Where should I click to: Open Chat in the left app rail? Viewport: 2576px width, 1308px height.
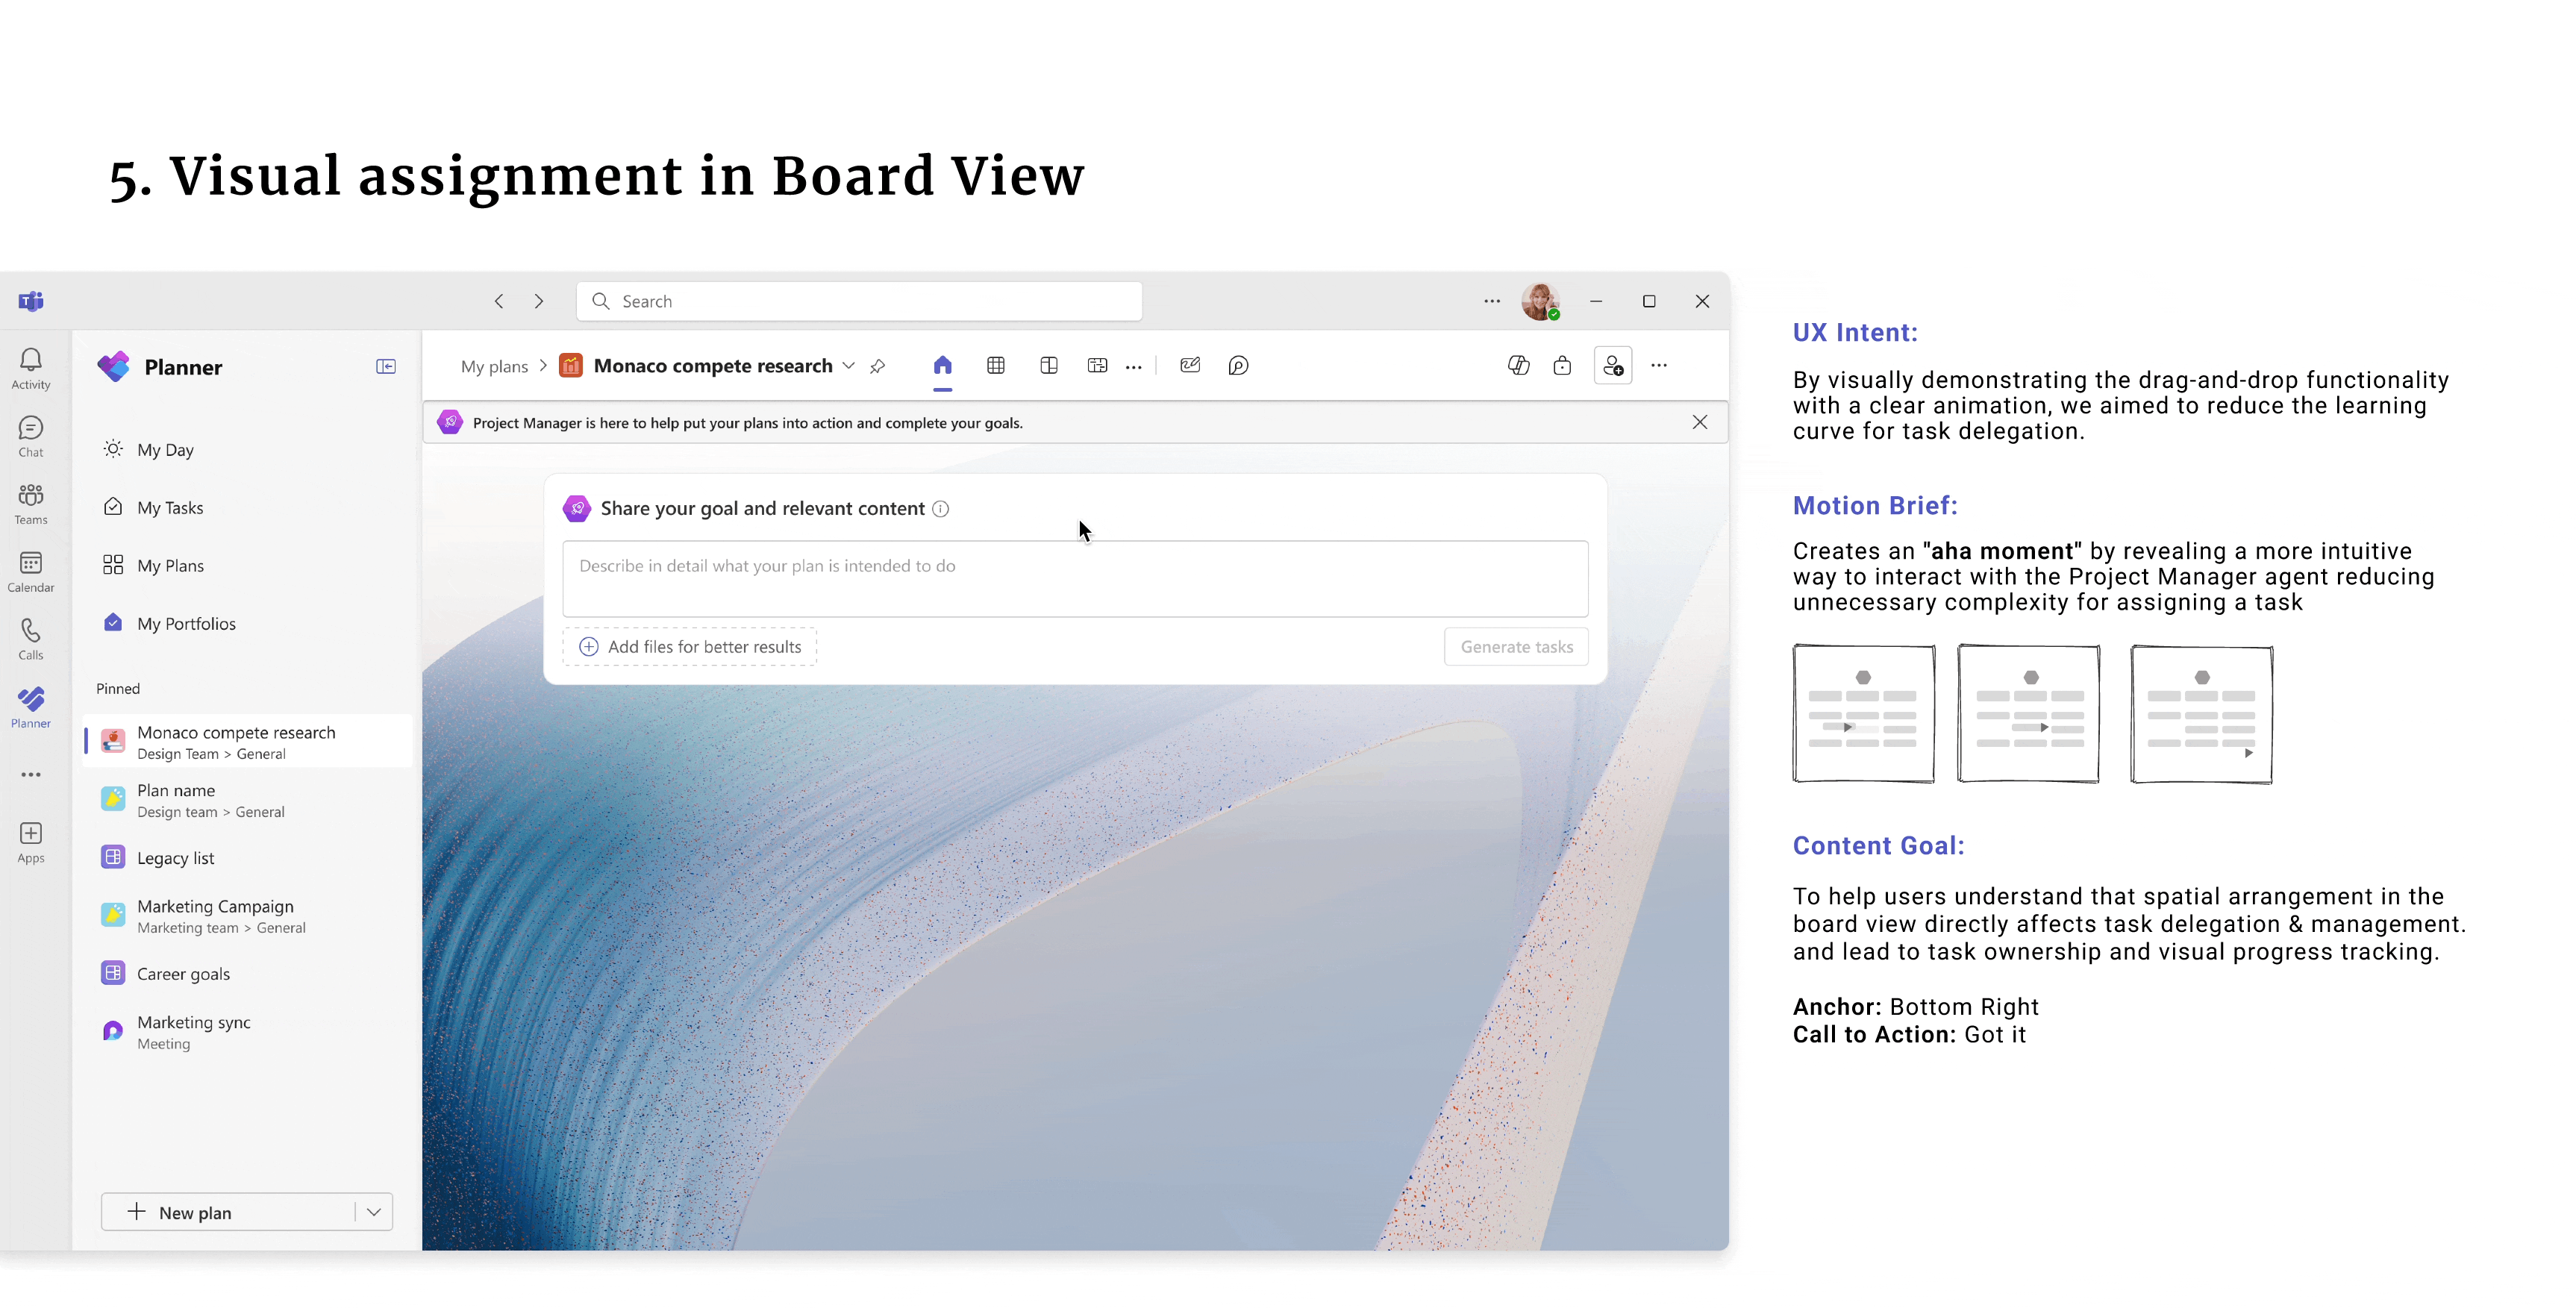click(x=31, y=437)
